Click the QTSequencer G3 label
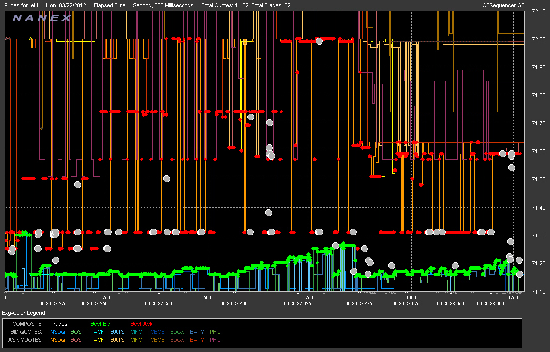The image size is (550, 352). (503, 5)
